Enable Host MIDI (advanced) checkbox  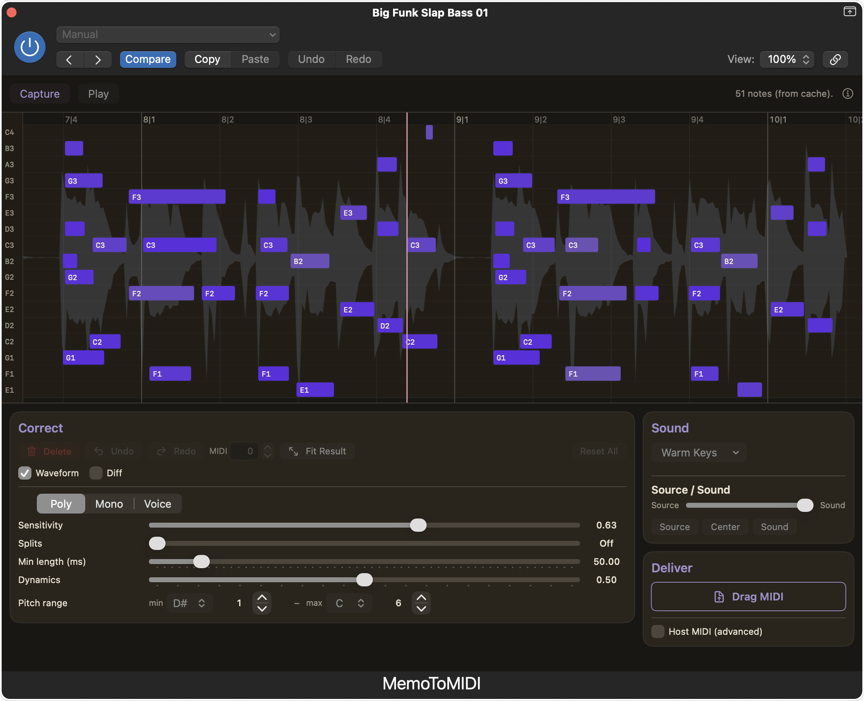(x=658, y=631)
